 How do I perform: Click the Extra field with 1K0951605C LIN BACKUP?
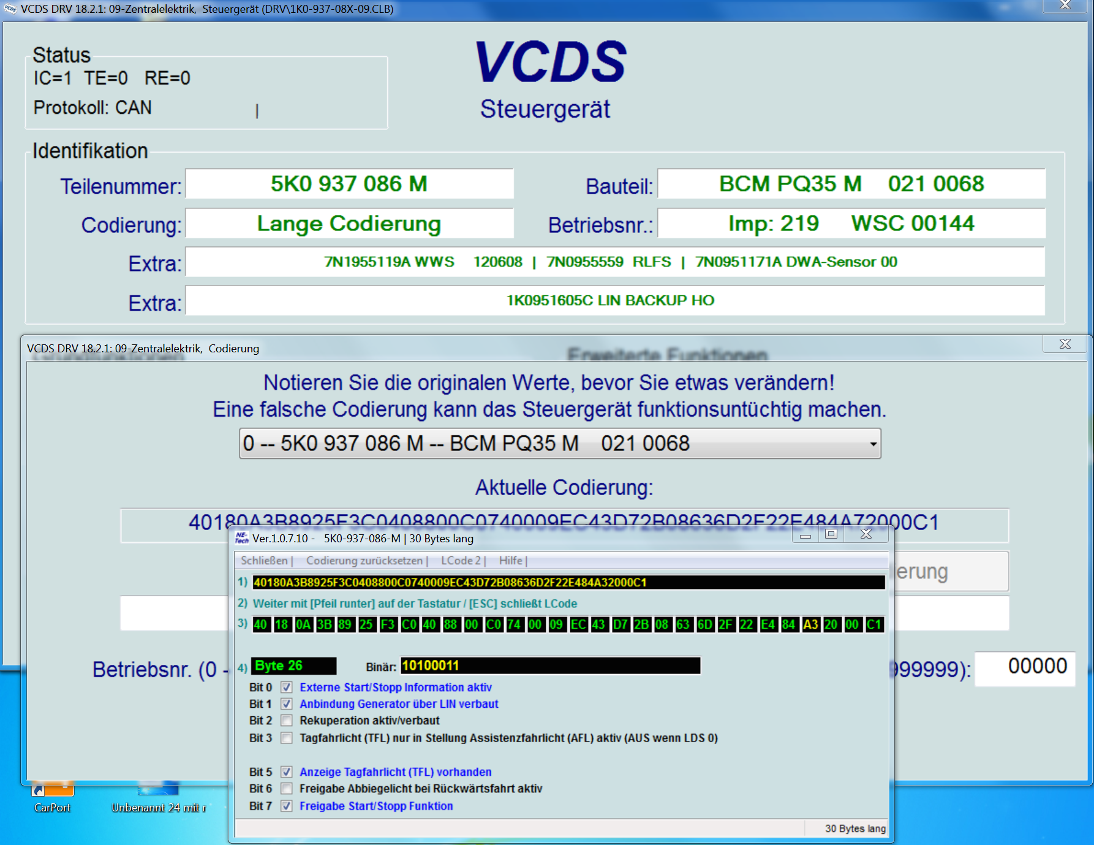click(615, 300)
